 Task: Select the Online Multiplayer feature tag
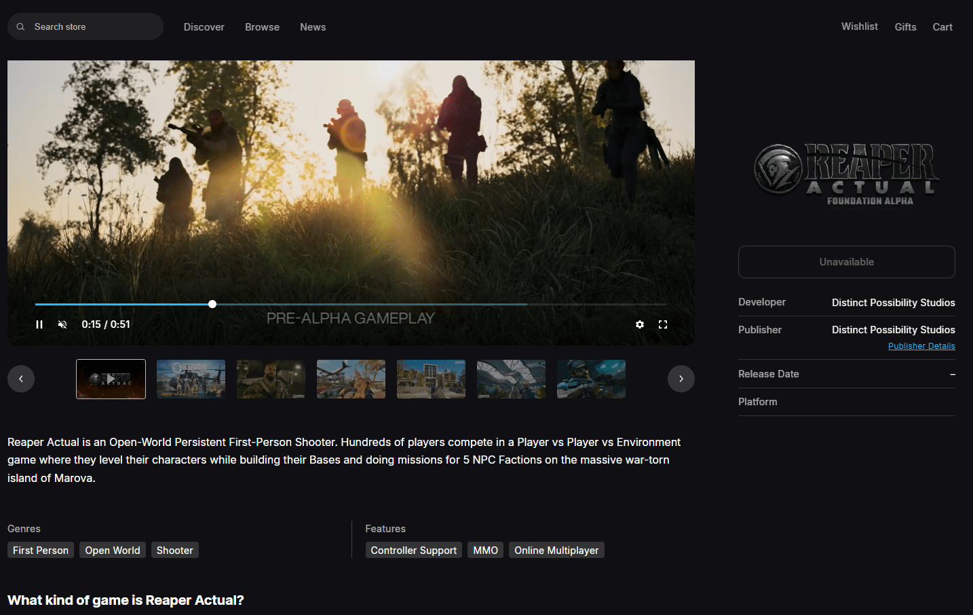(556, 550)
